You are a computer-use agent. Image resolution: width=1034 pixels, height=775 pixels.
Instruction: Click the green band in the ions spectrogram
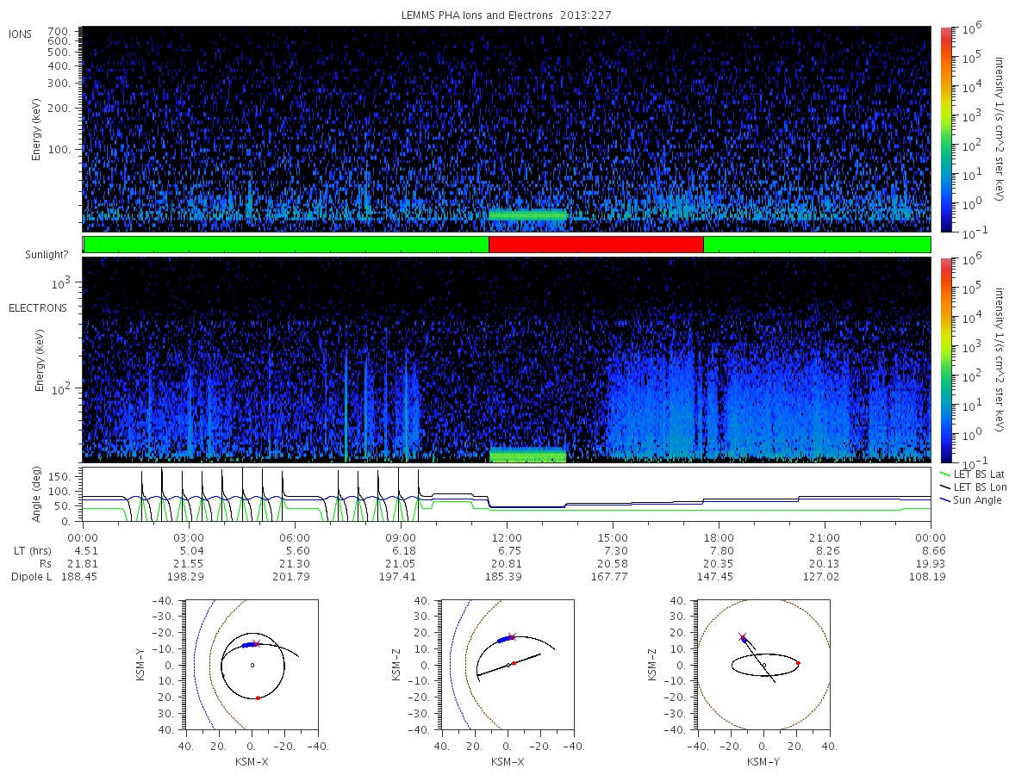click(x=527, y=215)
